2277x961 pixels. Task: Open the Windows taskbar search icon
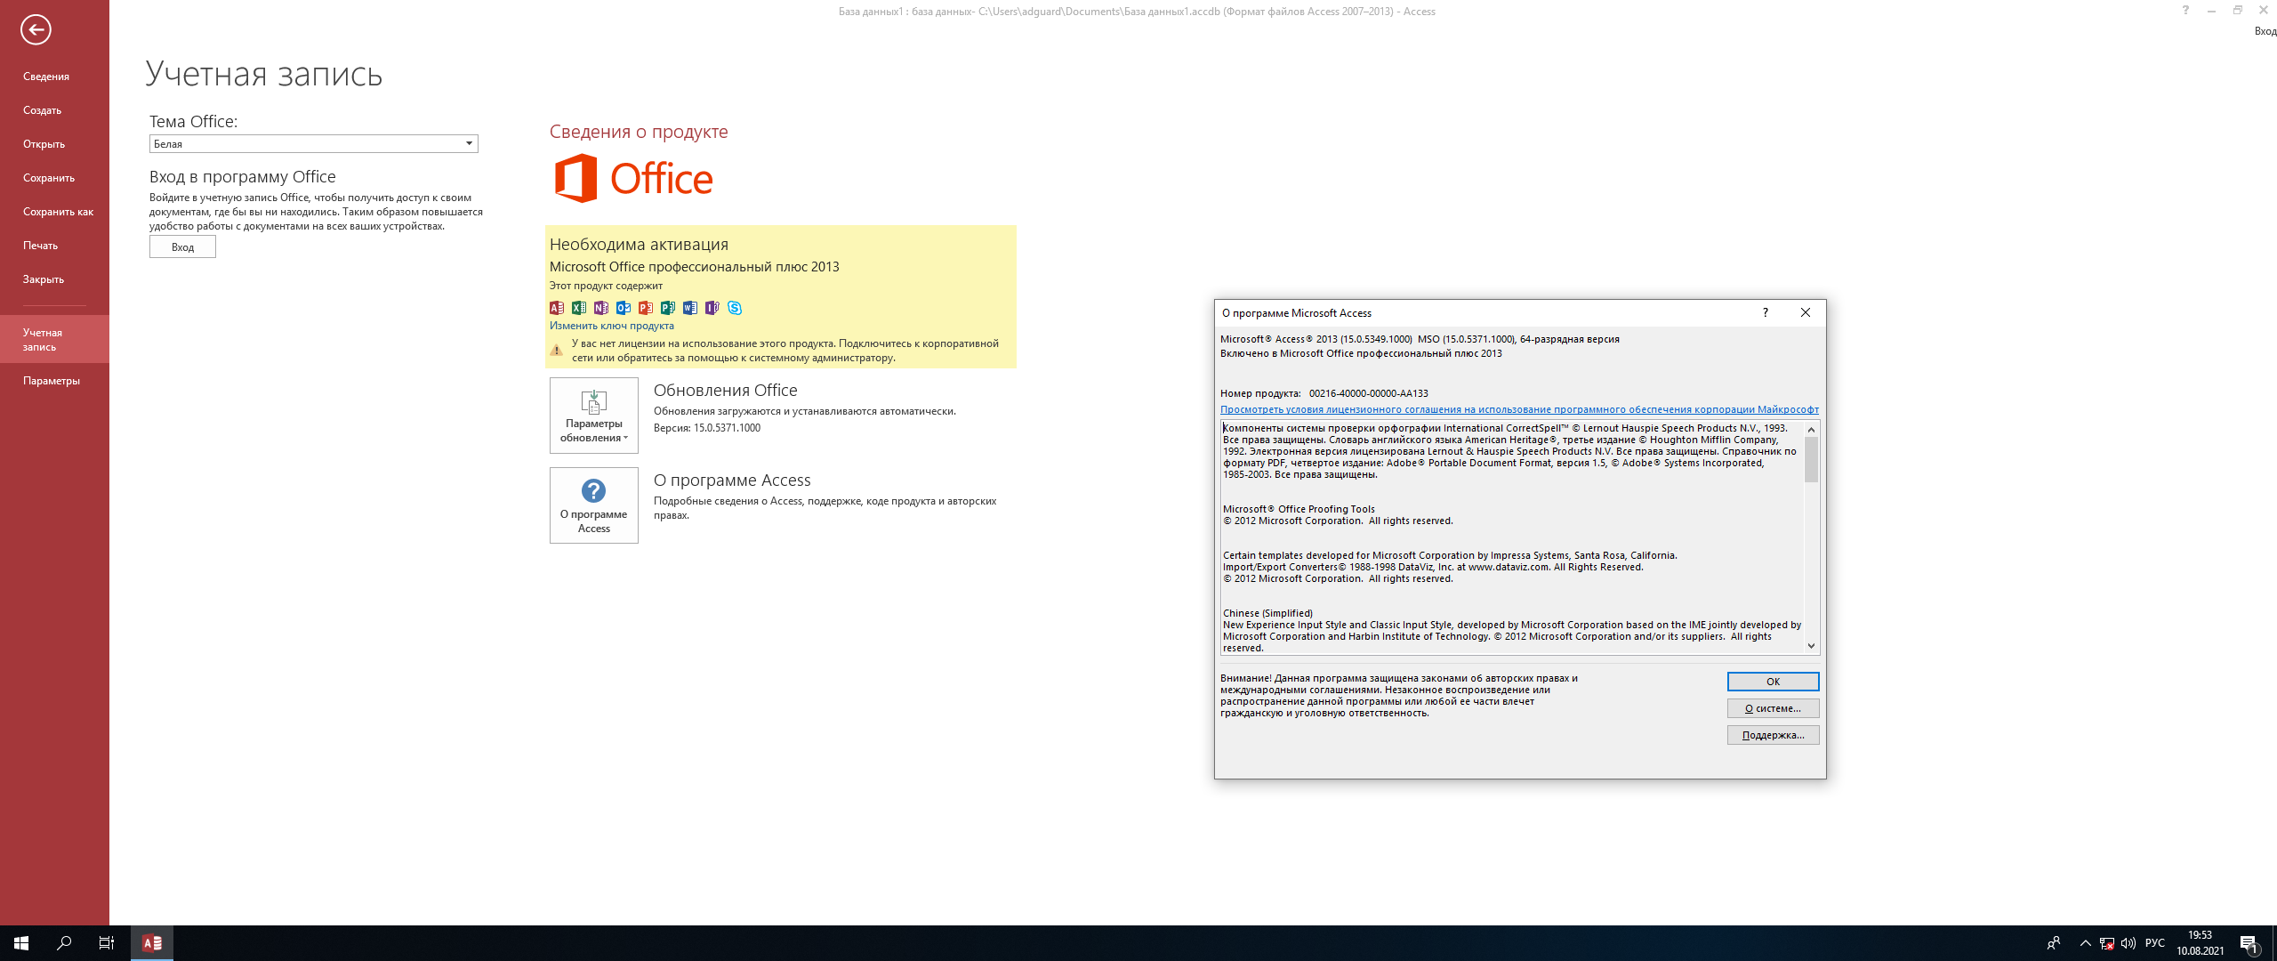click(64, 943)
